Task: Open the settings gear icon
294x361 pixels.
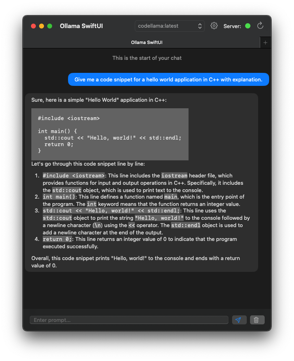Action: [214, 26]
